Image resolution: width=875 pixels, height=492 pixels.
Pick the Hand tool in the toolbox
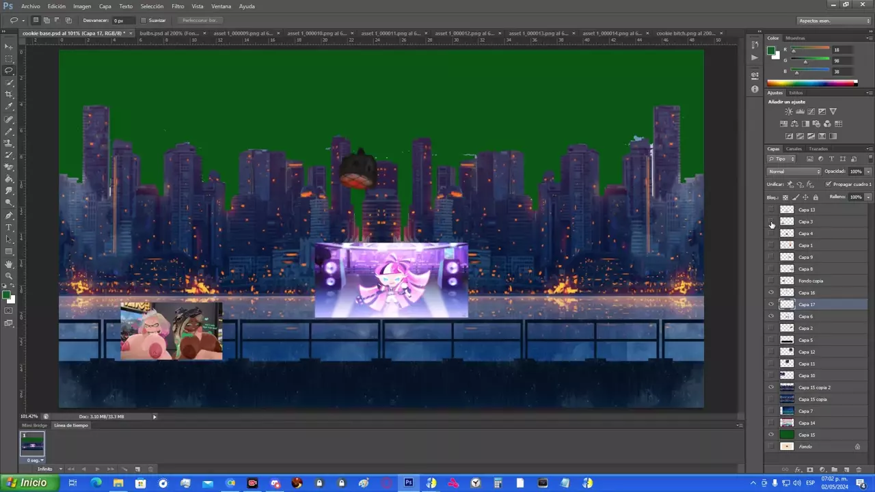[x=9, y=264]
